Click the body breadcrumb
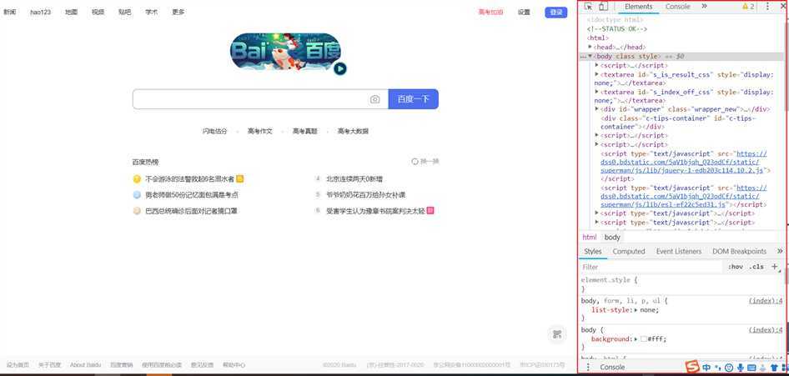 pyautogui.click(x=612, y=238)
